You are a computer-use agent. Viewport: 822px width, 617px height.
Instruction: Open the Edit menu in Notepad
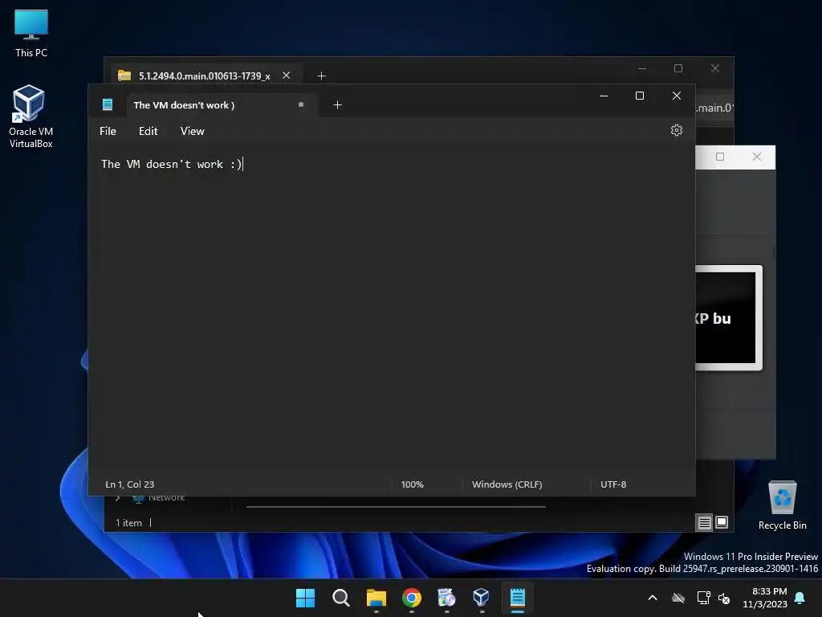pyautogui.click(x=148, y=131)
